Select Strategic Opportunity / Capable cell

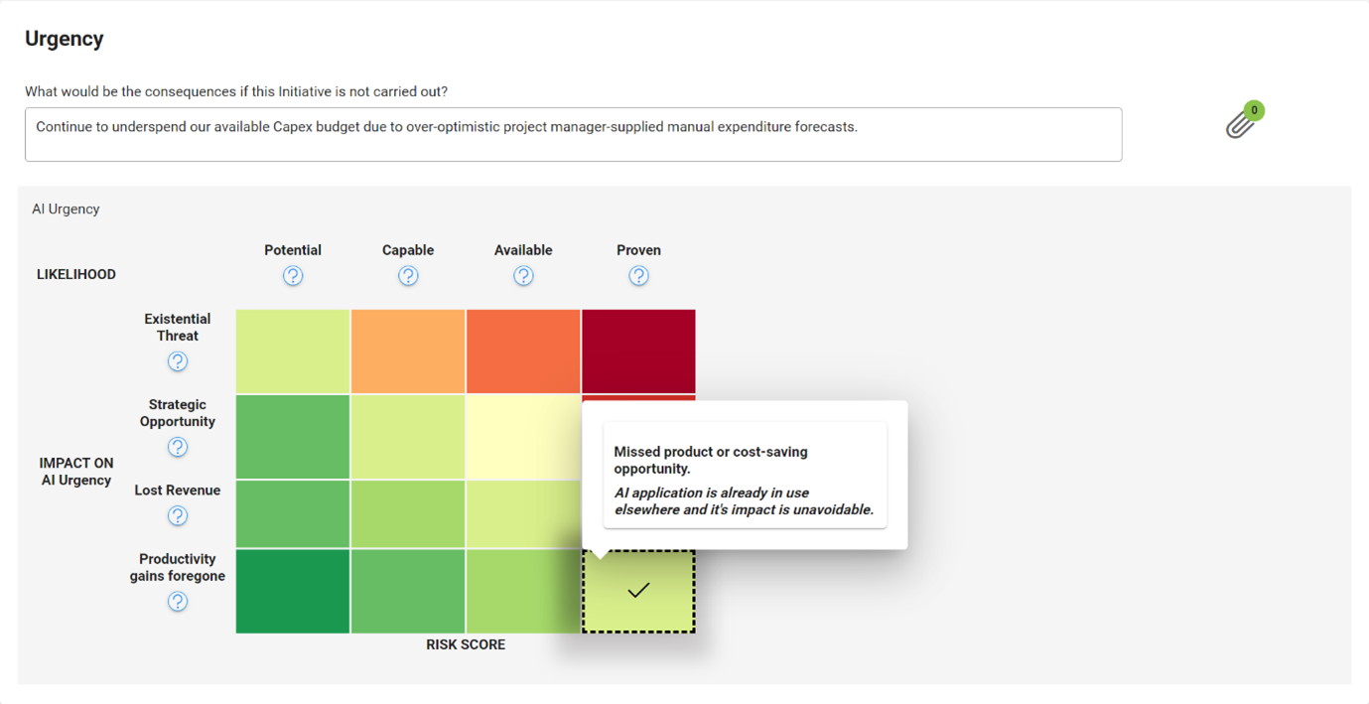[408, 437]
